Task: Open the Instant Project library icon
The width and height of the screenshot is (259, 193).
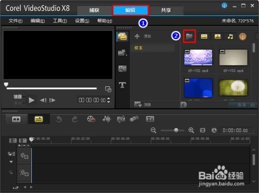Action: [x=122, y=52]
